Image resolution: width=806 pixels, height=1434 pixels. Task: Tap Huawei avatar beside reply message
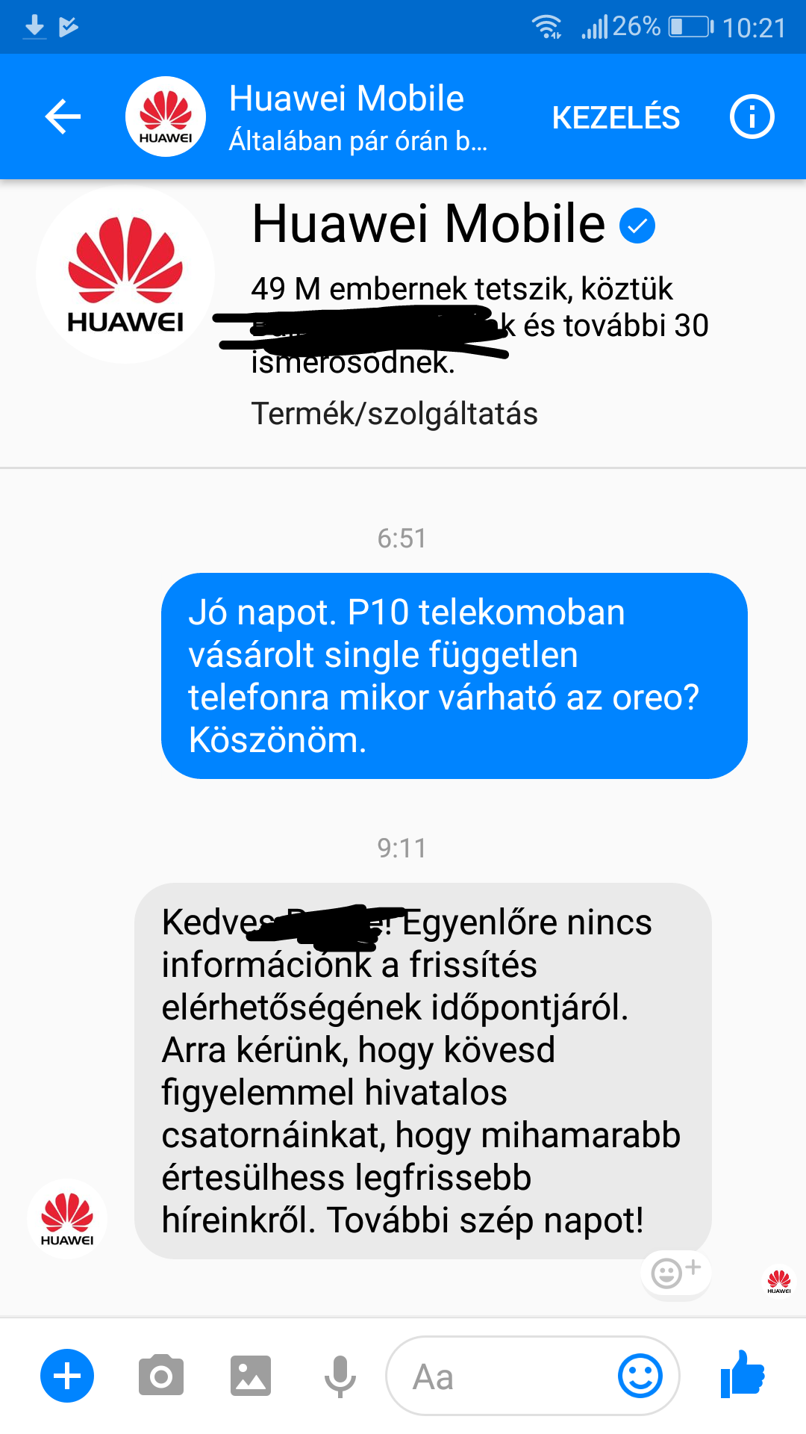click(x=67, y=1219)
